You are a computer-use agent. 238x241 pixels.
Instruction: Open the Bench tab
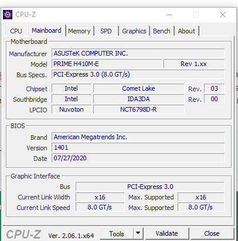[x=162, y=31]
